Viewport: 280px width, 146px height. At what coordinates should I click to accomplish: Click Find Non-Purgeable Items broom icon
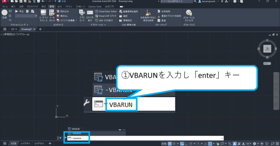[x=148, y=16]
